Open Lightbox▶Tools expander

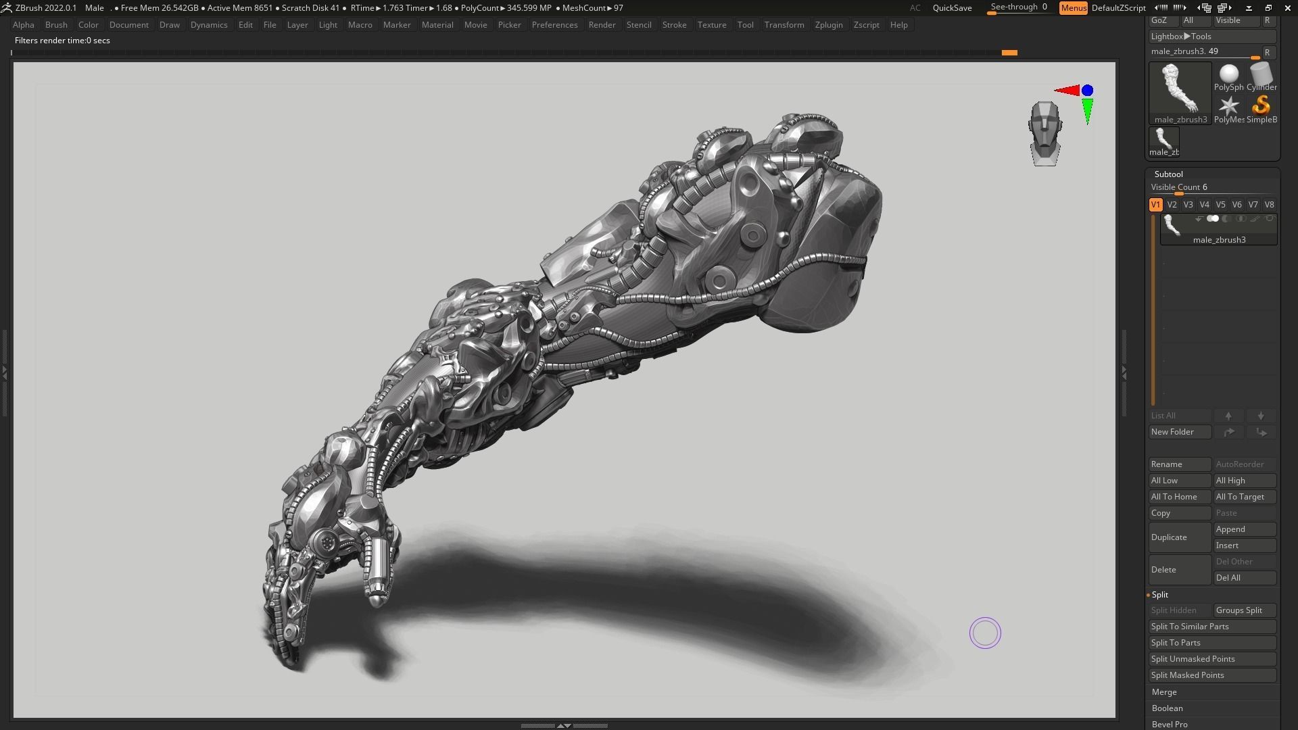[1182, 36]
